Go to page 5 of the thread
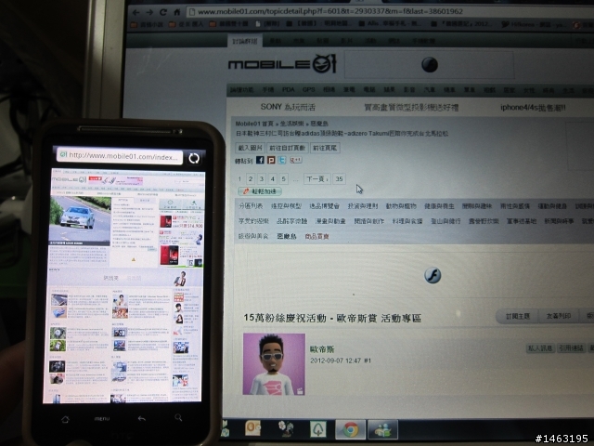594x446 pixels. tap(283, 178)
